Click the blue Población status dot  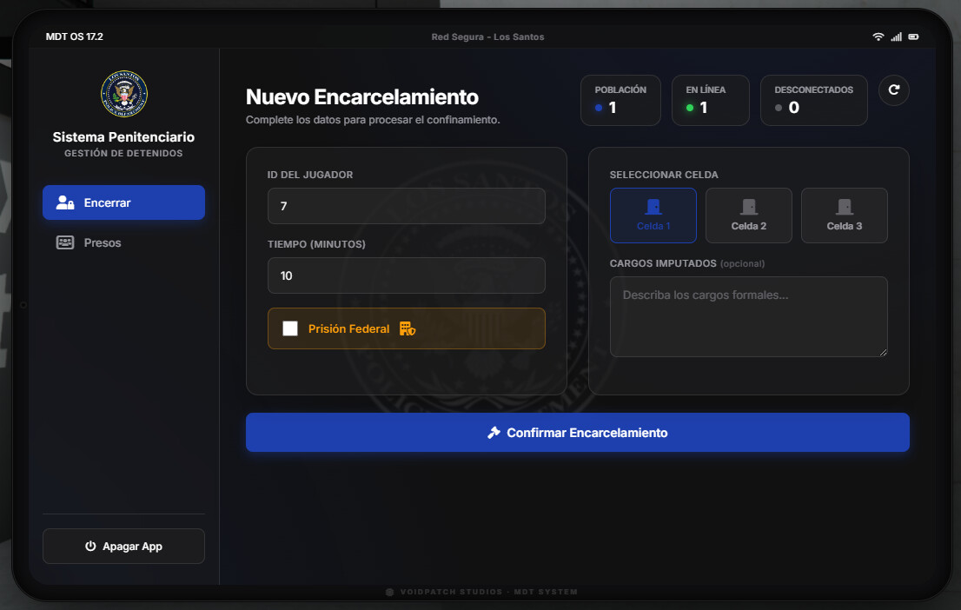[598, 108]
